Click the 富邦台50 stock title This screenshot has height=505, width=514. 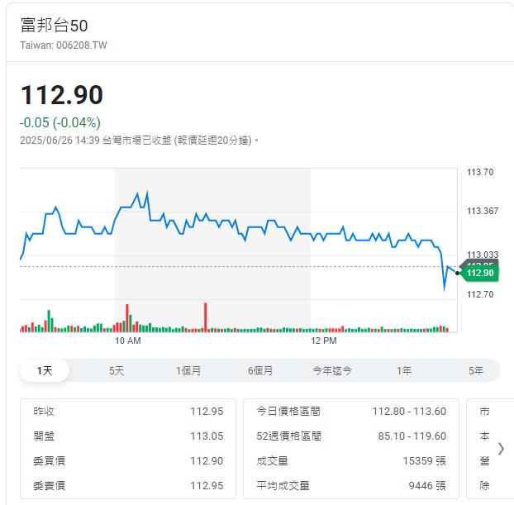click(x=54, y=26)
